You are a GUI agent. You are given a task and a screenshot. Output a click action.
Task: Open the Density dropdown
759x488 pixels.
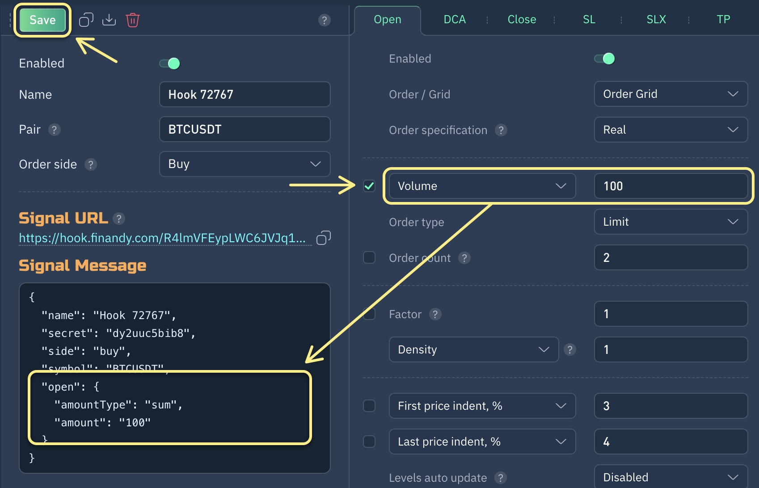[474, 349]
